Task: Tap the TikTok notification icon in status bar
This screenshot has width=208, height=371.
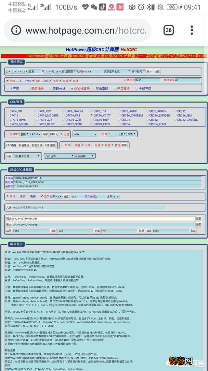Action: [x=102, y=7]
